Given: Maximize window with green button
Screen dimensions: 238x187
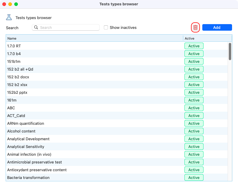Looking at the screenshot, I should pos(16,4).
